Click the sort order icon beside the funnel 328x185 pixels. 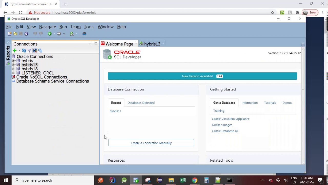[x=35, y=51]
